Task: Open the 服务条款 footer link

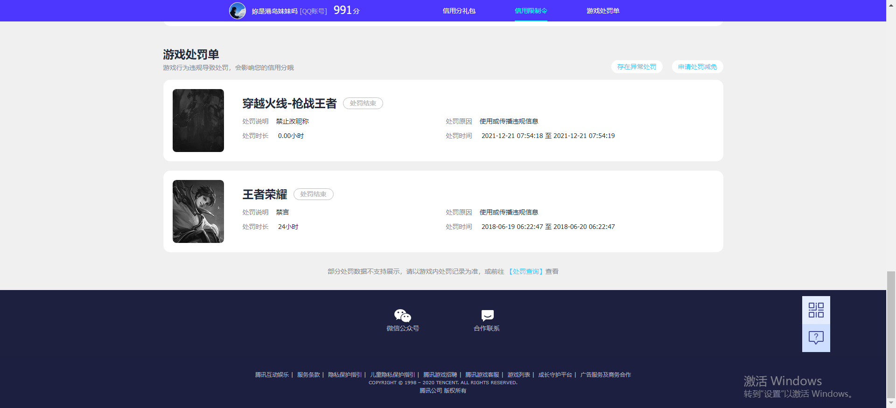Action: tap(308, 375)
